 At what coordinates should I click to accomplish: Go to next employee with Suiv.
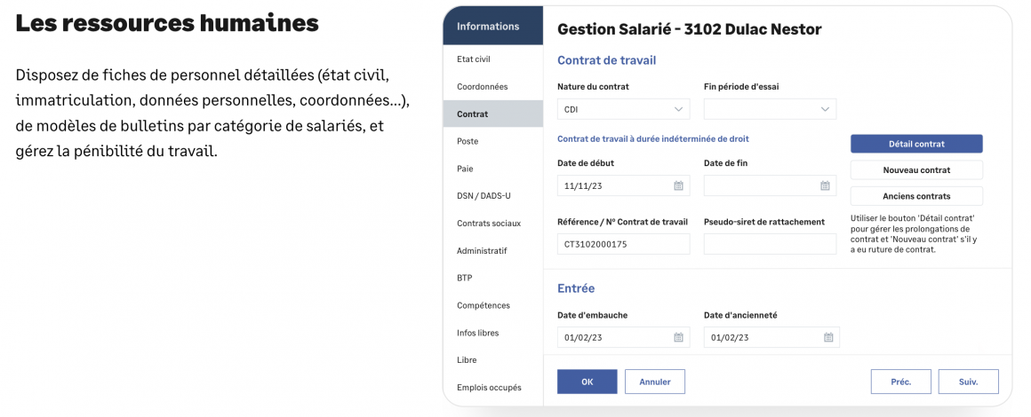tap(968, 382)
